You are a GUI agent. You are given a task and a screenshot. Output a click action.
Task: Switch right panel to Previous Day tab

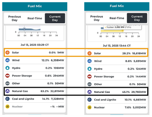click(97, 18)
